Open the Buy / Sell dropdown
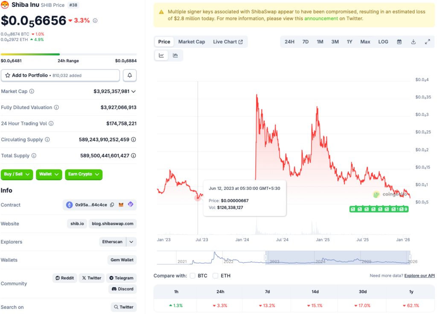The width and height of the screenshot is (437, 314). point(17,174)
